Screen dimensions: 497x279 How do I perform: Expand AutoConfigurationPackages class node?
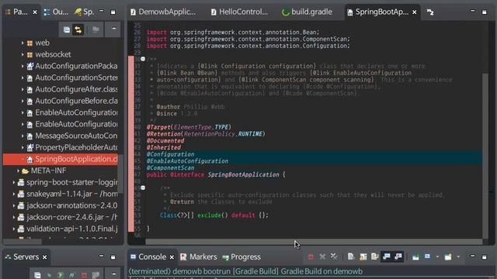[x=23, y=66]
